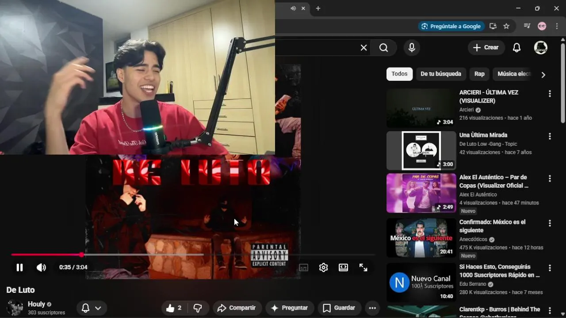The width and height of the screenshot is (566, 318).
Task: Show more filter chips with right arrow
Action: (543, 75)
